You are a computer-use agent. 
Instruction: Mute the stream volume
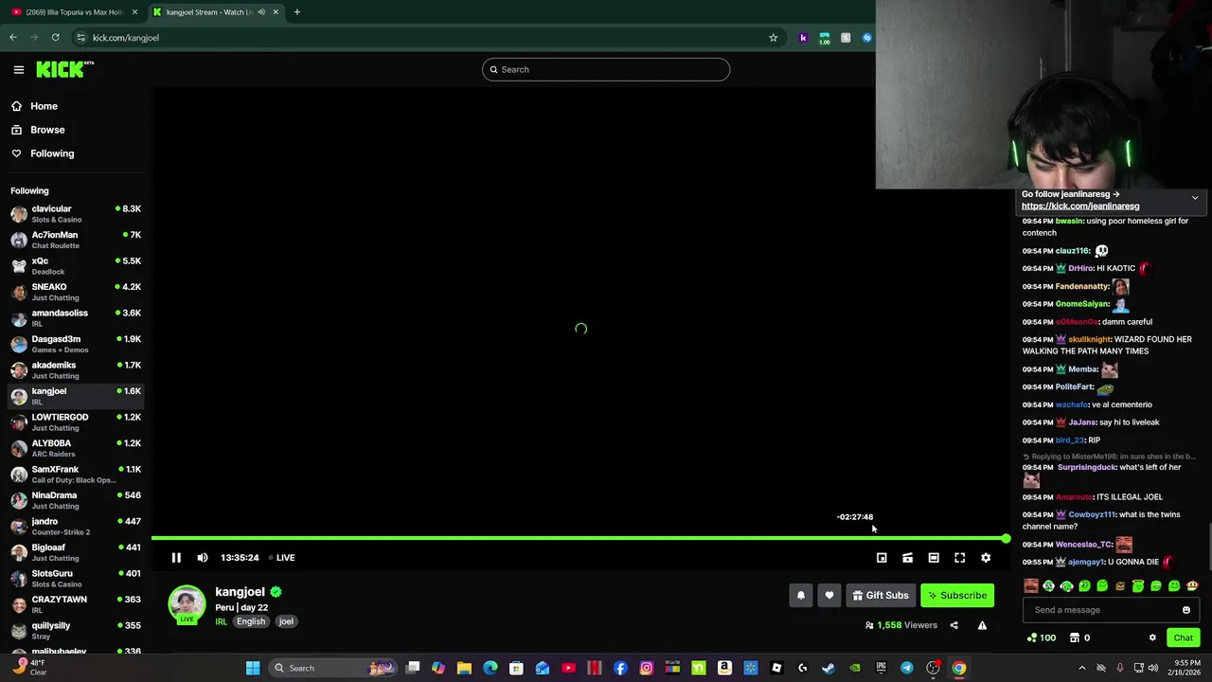203,558
